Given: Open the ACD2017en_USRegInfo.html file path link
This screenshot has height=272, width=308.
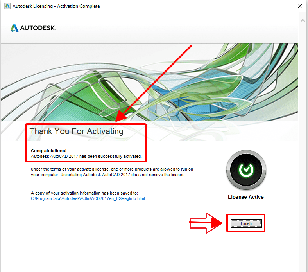Looking at the screenshot, I should tap(88, 198).
